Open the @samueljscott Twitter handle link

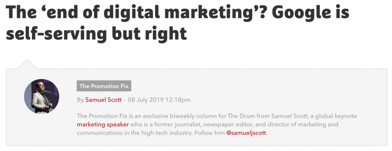click(x=246, y=133)
